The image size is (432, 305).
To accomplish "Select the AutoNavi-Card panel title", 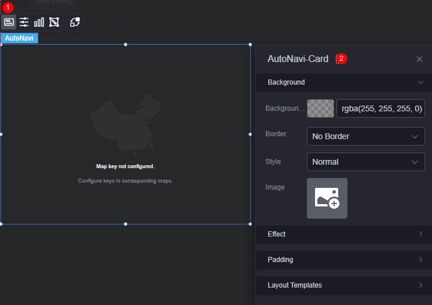I will pyautogui.click(x=298, y=59).
